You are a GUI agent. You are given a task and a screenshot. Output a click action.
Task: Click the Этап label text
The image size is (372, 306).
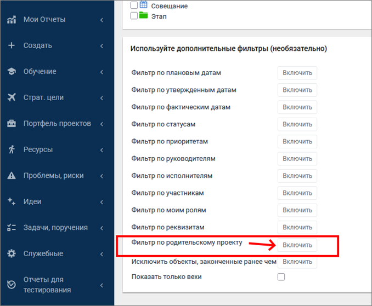pyautogui.click(x=159, y=16)
